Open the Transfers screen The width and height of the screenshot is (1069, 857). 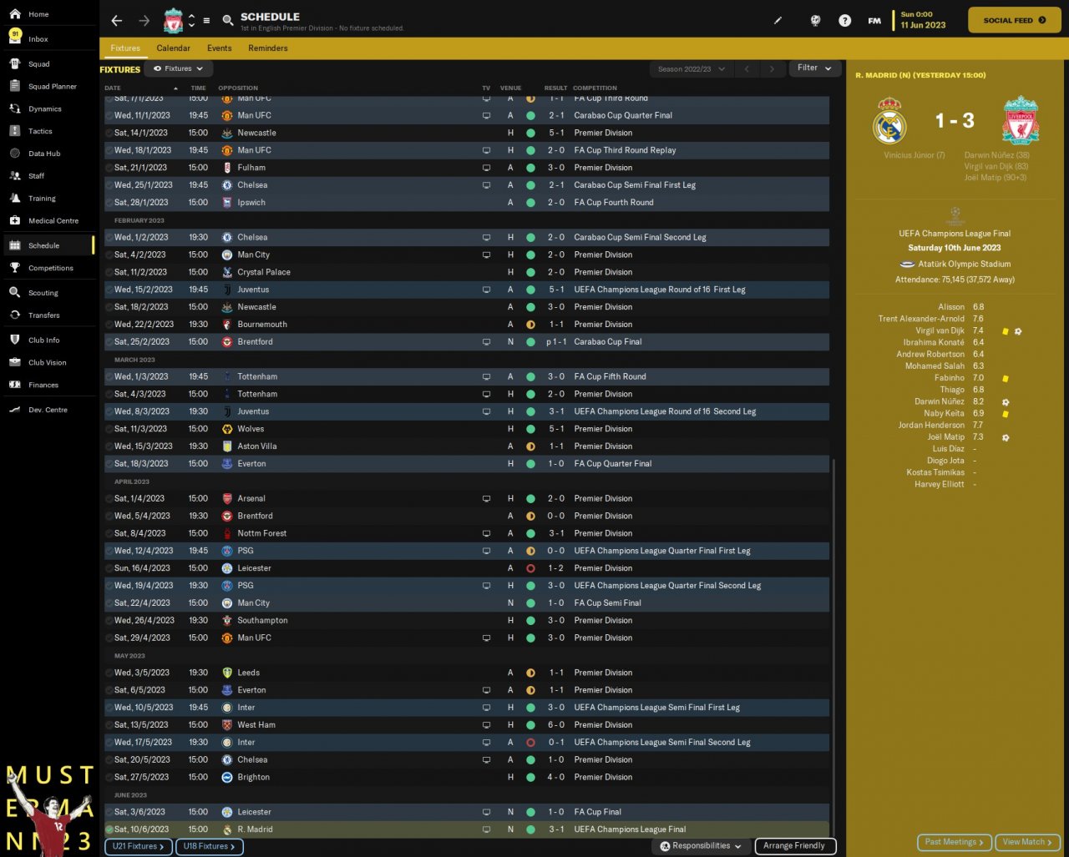pyautogui.click(x=49, y=315)
